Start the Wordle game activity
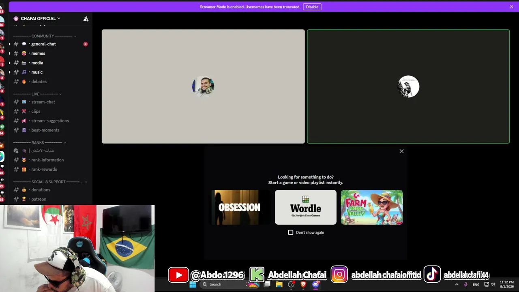 [x=306, y=207]
